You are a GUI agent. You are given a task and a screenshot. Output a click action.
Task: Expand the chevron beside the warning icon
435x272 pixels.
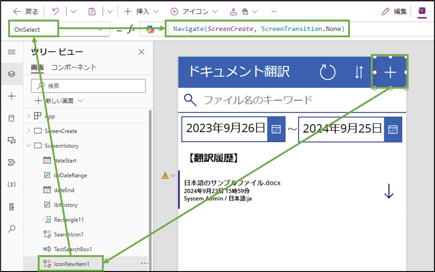pyautogui.click(x=173, y=175)
